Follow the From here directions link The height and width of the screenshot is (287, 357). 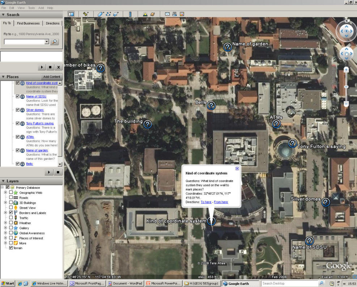(221, 202)
